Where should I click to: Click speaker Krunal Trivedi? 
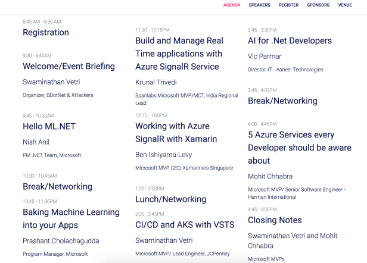[x=156, y=82]
